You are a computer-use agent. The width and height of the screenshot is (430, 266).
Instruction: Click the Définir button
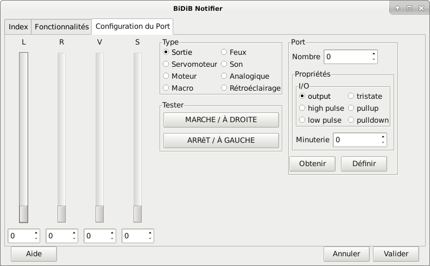click(x=364, y=164)
